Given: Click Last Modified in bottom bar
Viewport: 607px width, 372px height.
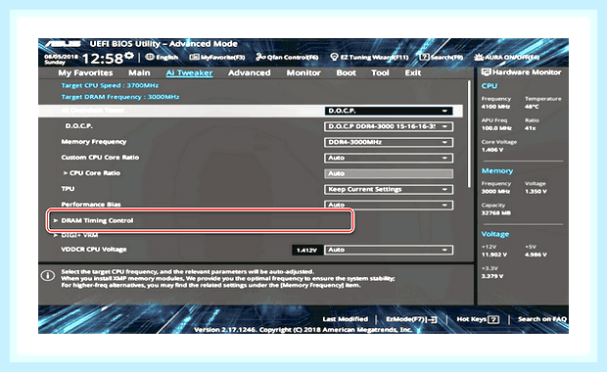Looking at the screenshot, I should click(x=345, y=319).
